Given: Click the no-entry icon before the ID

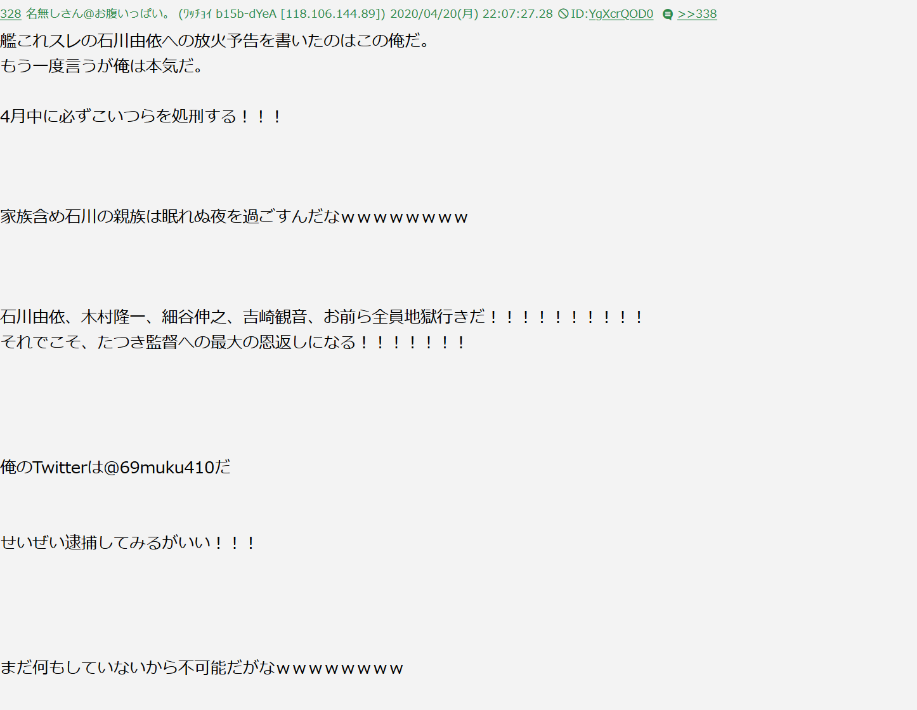Looking at the screenshot, I should [563, 14].
